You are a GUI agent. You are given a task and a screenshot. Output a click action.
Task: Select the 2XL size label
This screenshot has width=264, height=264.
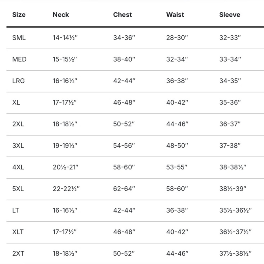[x=18, y=124]
